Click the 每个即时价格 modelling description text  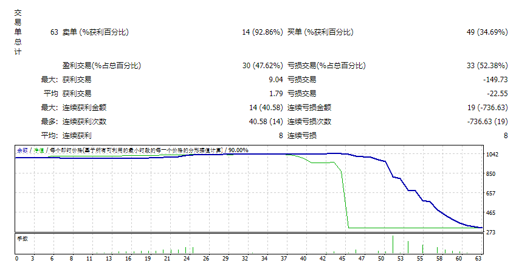(x=136, y=150)
